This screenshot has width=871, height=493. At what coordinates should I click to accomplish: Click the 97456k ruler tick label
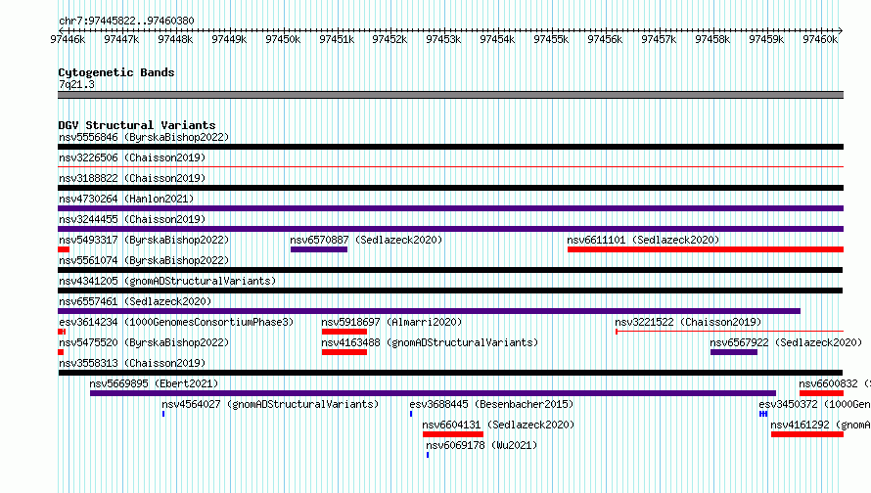pyautogui.click(x=605, y=39)
